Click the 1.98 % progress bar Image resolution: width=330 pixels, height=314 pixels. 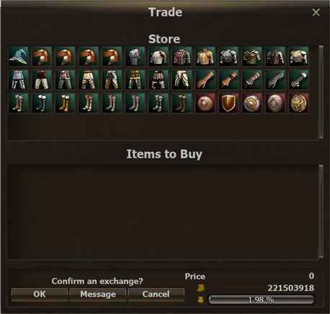click(x=261, y=300)
